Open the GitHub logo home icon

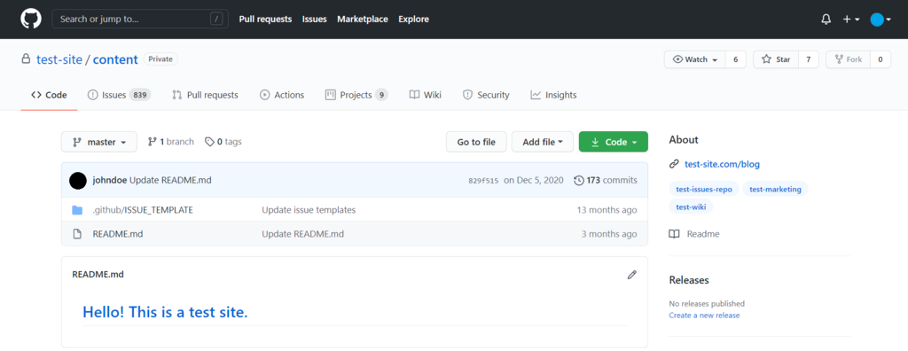click(31, 19)
